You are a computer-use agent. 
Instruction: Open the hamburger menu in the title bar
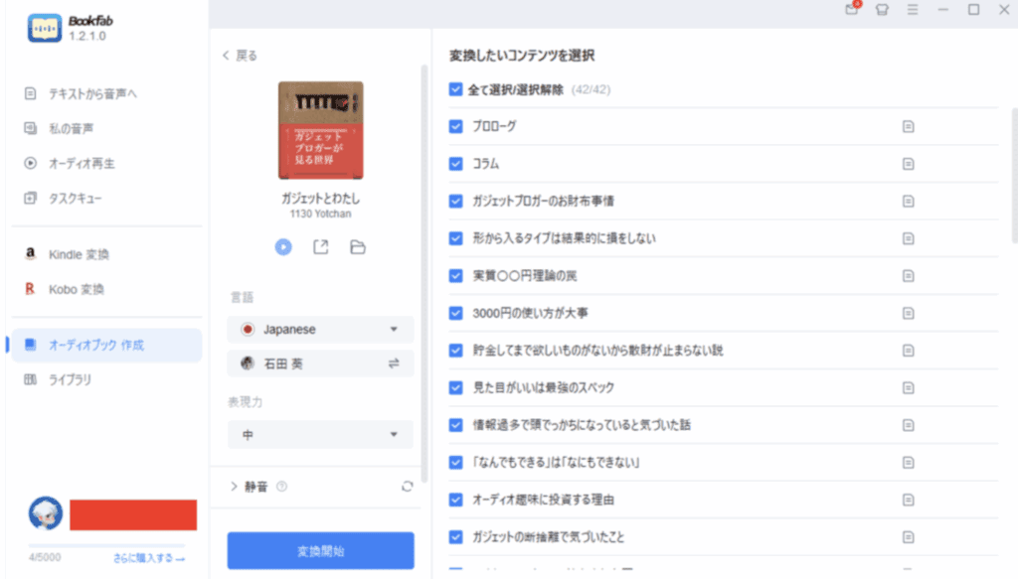click(912, 10)
